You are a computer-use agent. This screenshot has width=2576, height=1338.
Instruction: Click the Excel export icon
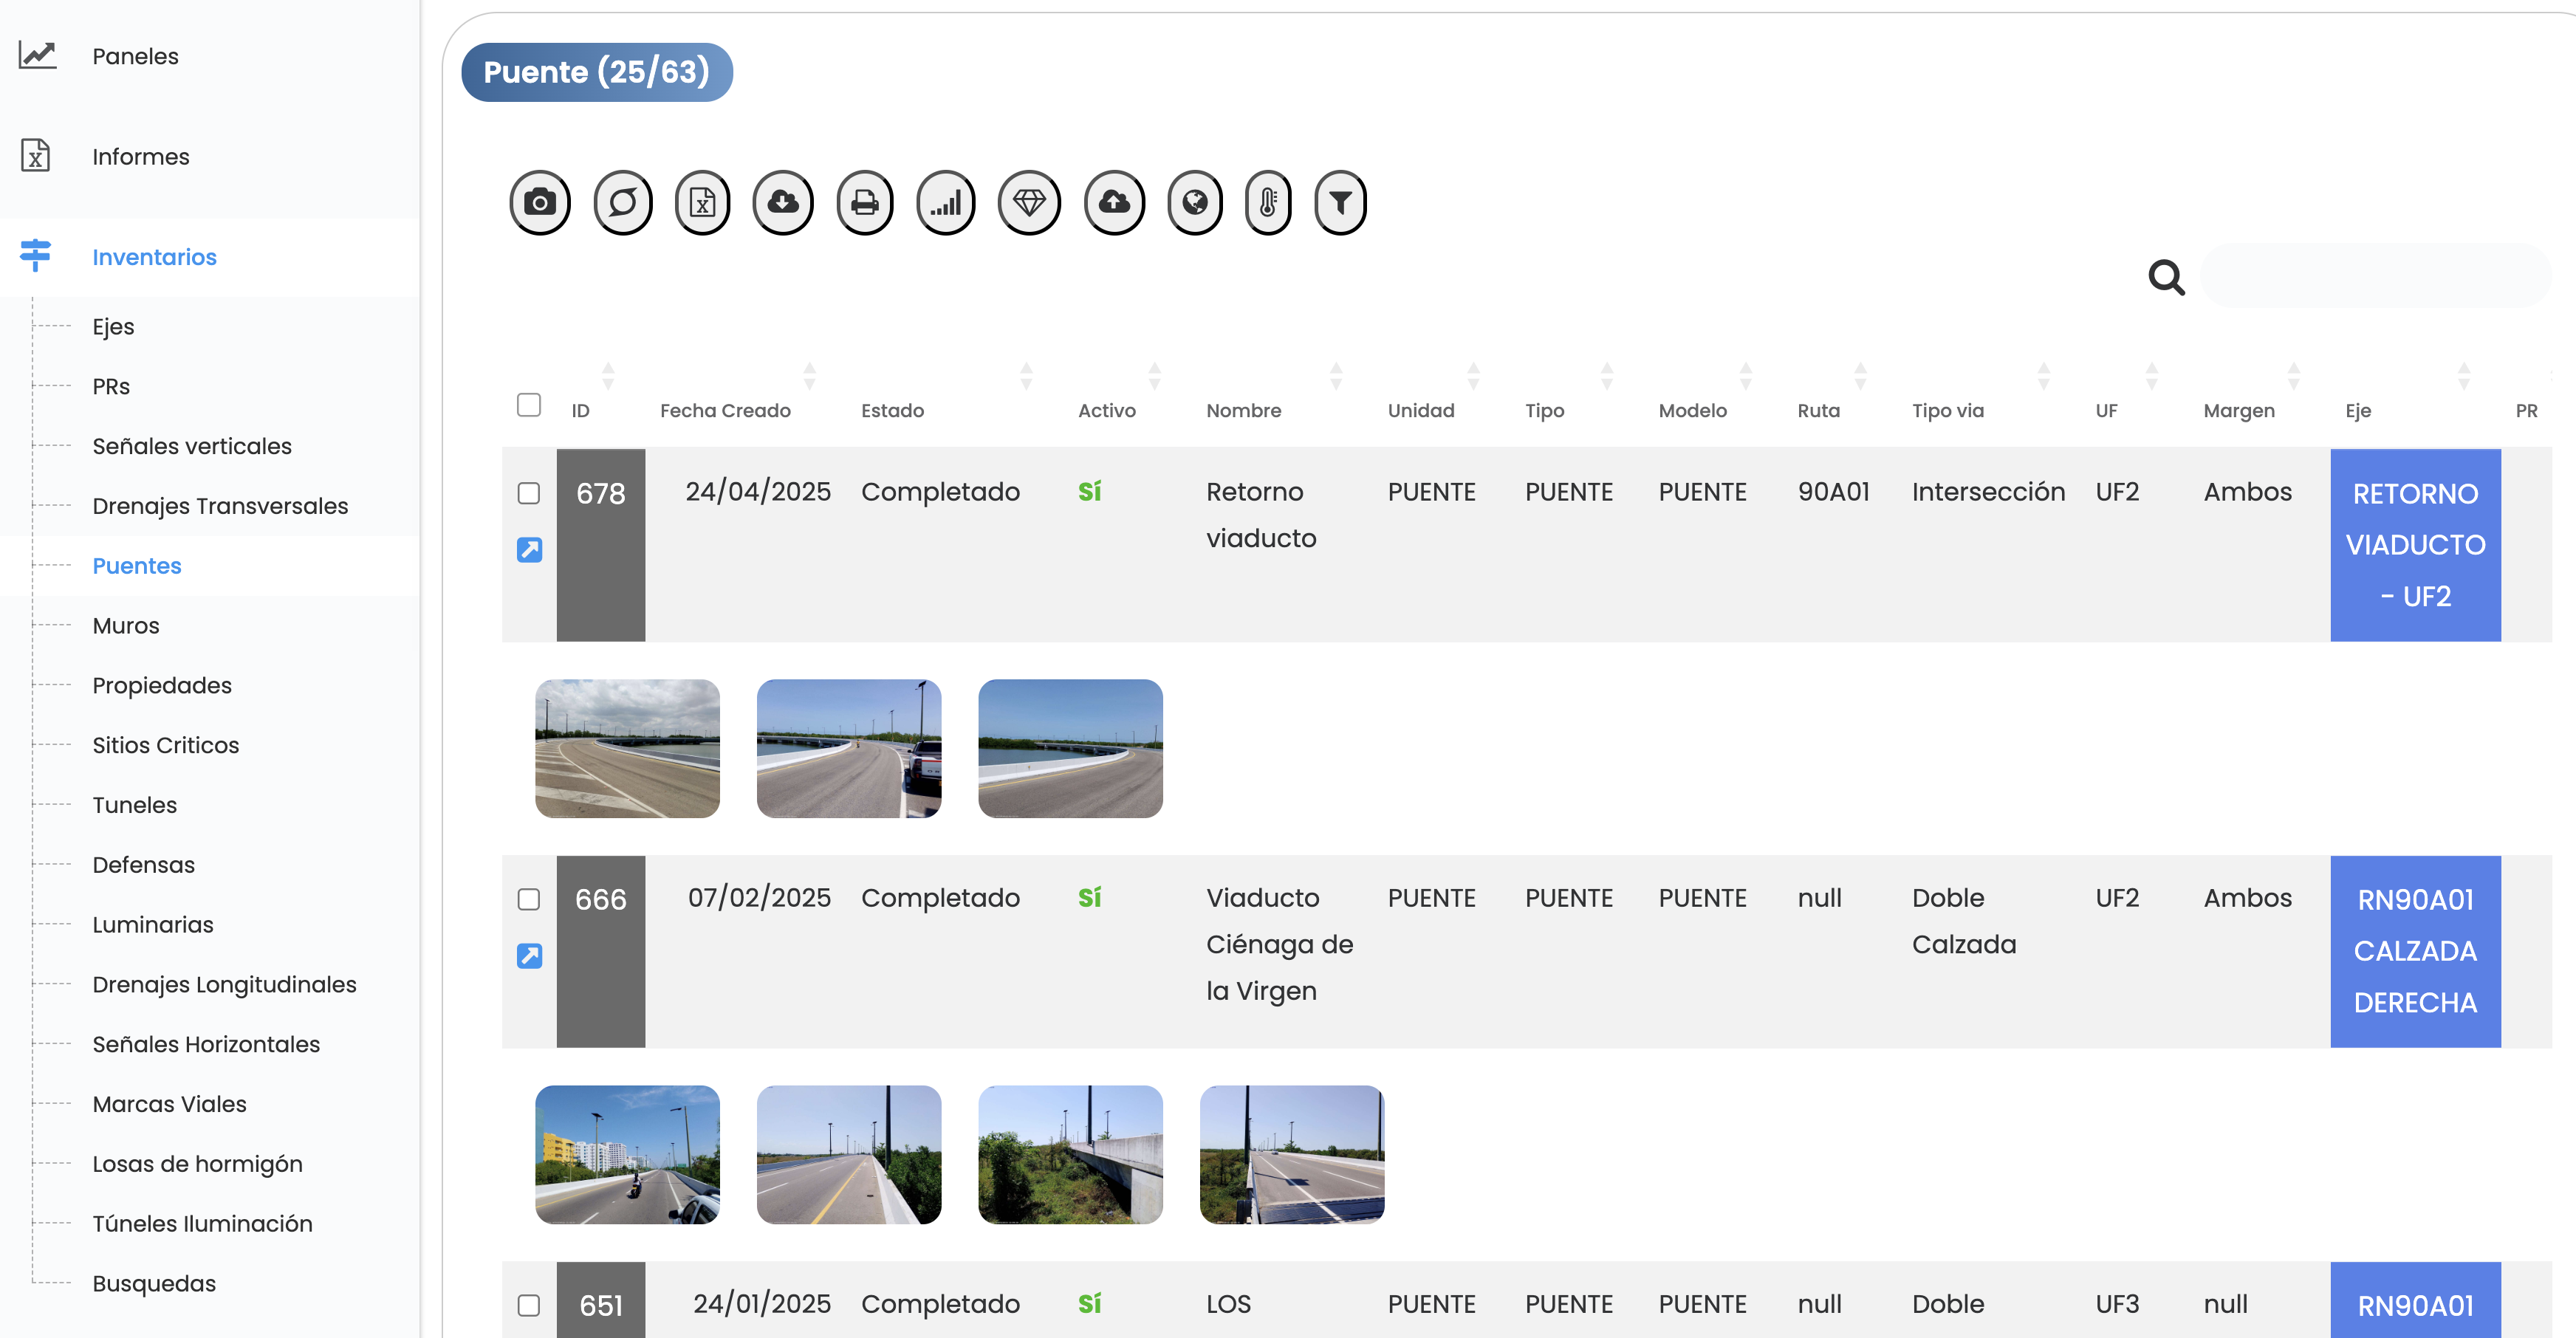pos(702,203)
